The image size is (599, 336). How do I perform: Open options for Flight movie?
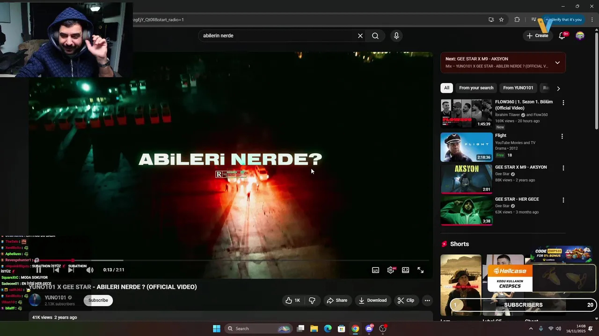point(562,136)
